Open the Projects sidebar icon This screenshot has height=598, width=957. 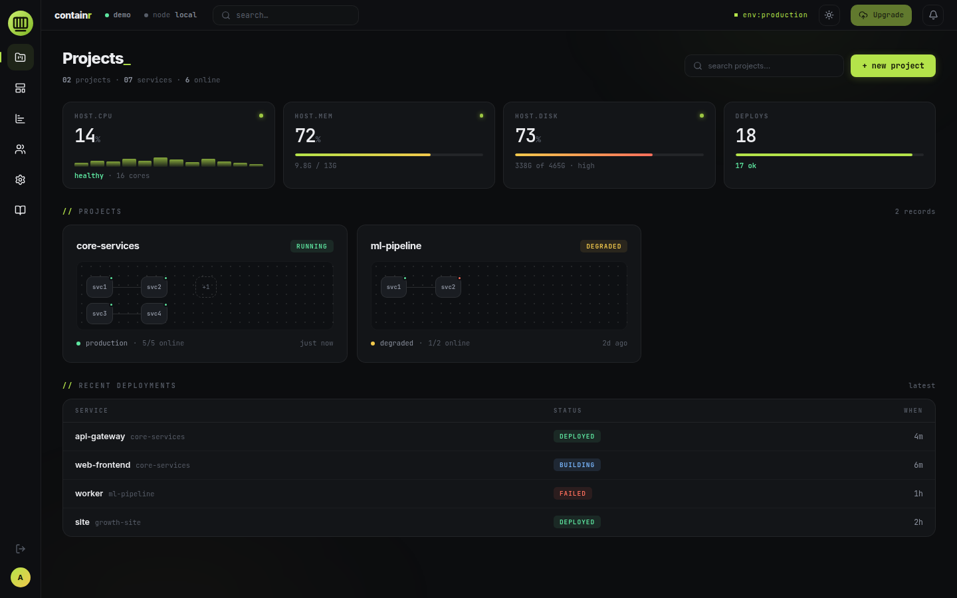(21, 57)
